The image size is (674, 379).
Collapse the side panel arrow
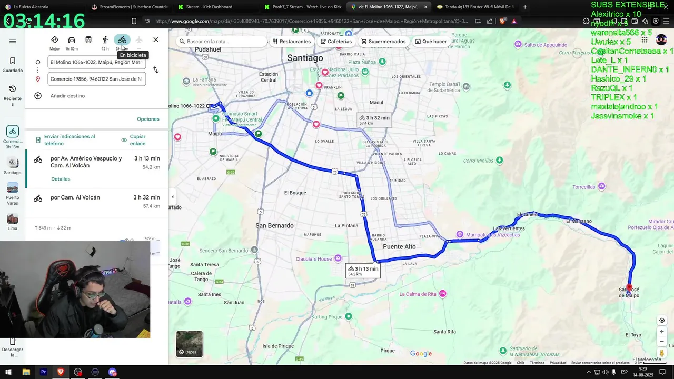tap(172, 197)
